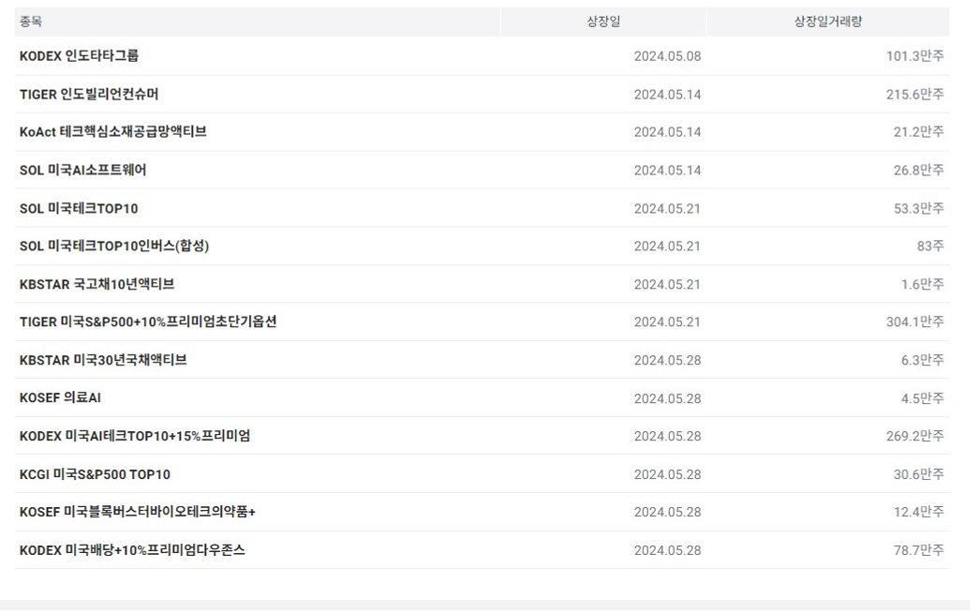Click listing date of KODEX 미국배당+10%프리미엄다우존스

coord(667,550)
